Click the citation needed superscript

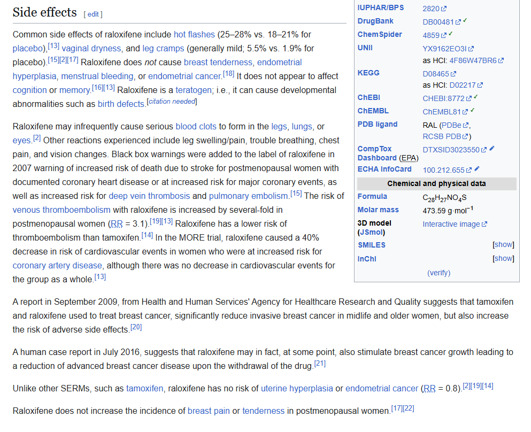[172, 102]
